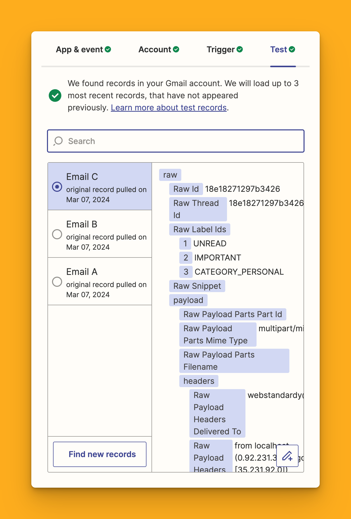Click the Email C record title
This screenshot has height=519, width=351.
coord(82,177)
